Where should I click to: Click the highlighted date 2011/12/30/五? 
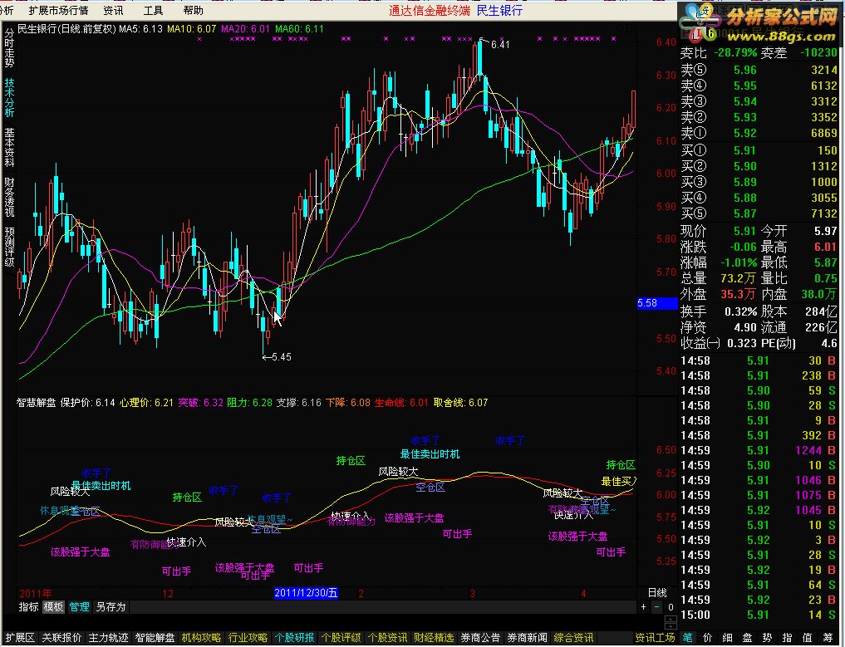click(x=306, y=593)
